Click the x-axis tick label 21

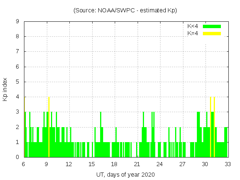[137, 164]
